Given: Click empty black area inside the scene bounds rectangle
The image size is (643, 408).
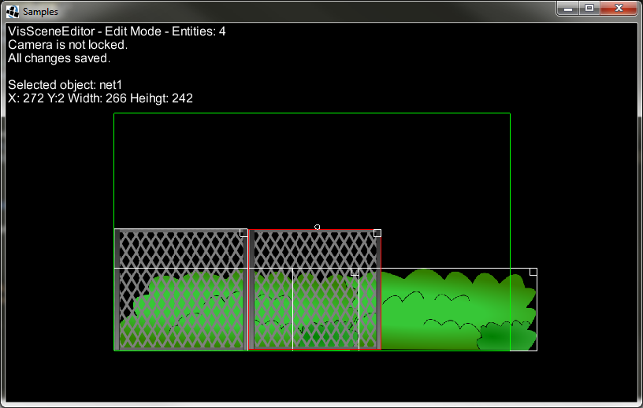Looking at the screenshot, I should pyautogui.click(x=315, y=165).
